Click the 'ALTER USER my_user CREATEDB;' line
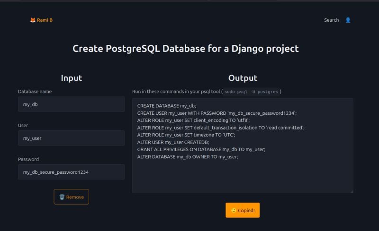The height and width of the screenshot is (231, 379). tap(173, 142)
